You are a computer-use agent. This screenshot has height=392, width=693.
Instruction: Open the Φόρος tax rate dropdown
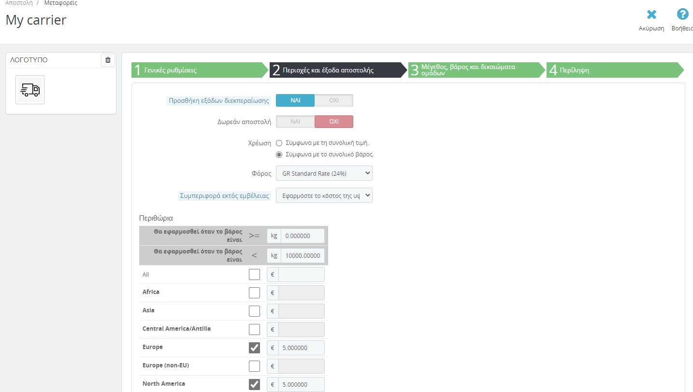[324, 173]
